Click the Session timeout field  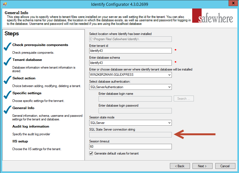pyautogui.click(x=131, y=147)
